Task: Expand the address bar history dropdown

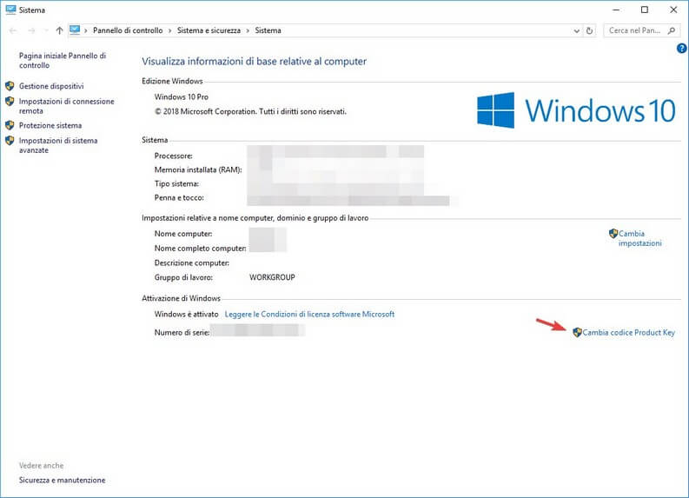Action: pos(577,30)
